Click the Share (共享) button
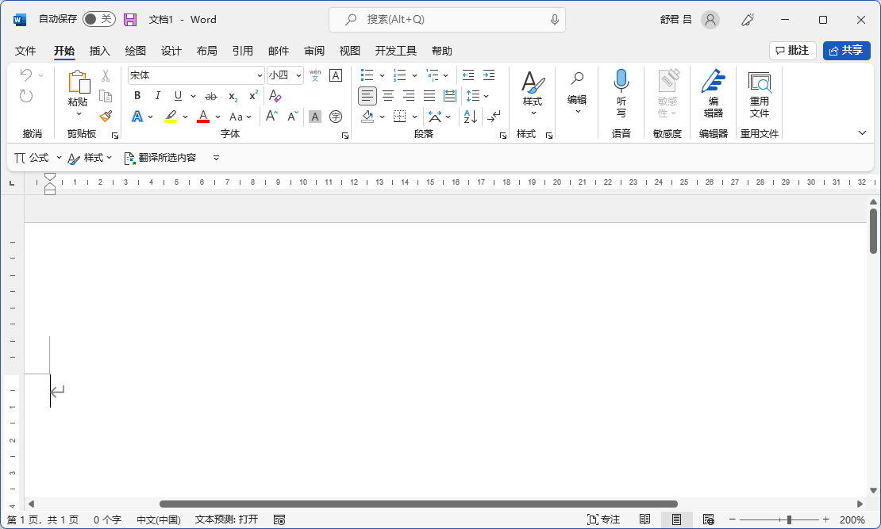The width and height of the screenshot is (881, 529). 846,51
